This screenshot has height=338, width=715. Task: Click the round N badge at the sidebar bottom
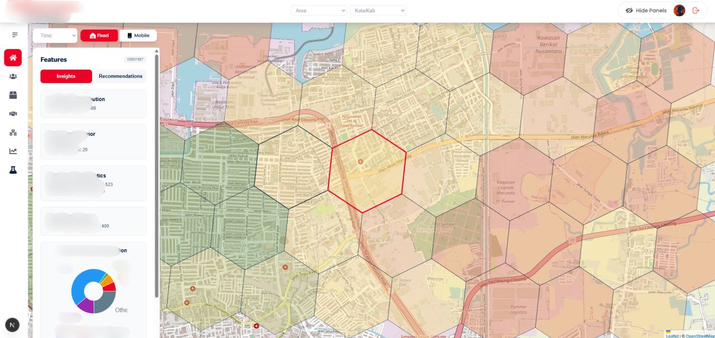pyautogui.click(x=12, y=325)
